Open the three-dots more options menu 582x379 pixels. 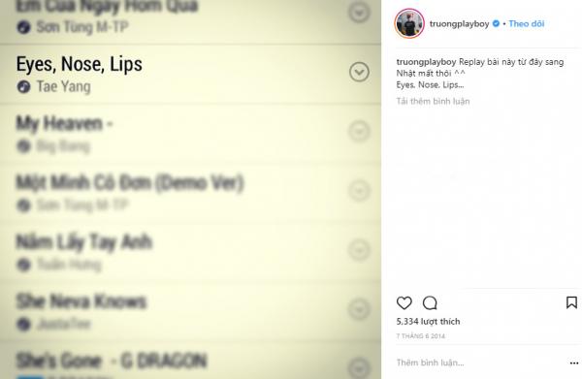(574, 363)
